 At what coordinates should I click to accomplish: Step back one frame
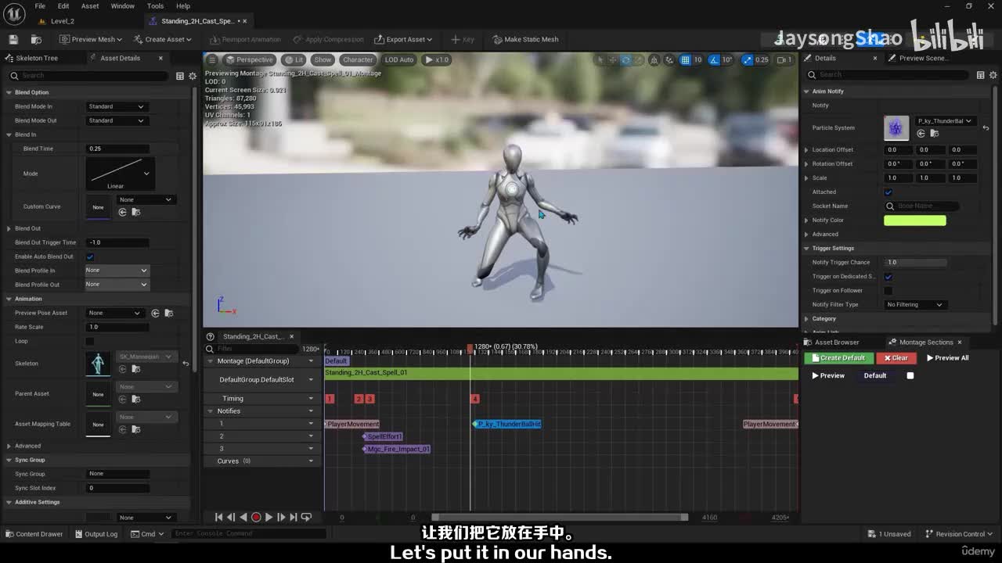[x=231, y=517]
